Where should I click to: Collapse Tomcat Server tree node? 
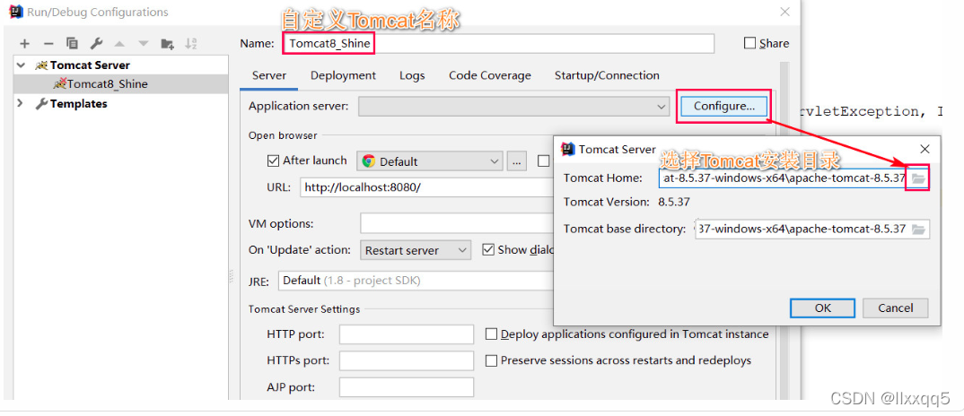(22, 65)
